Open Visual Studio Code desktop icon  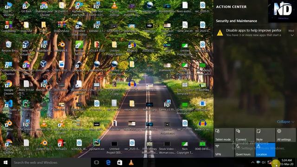point(8,107)
